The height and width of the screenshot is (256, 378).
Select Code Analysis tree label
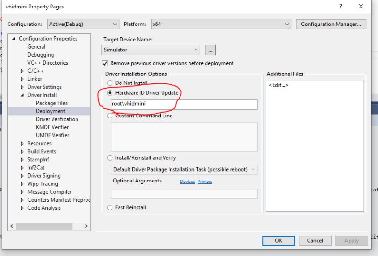44,208
